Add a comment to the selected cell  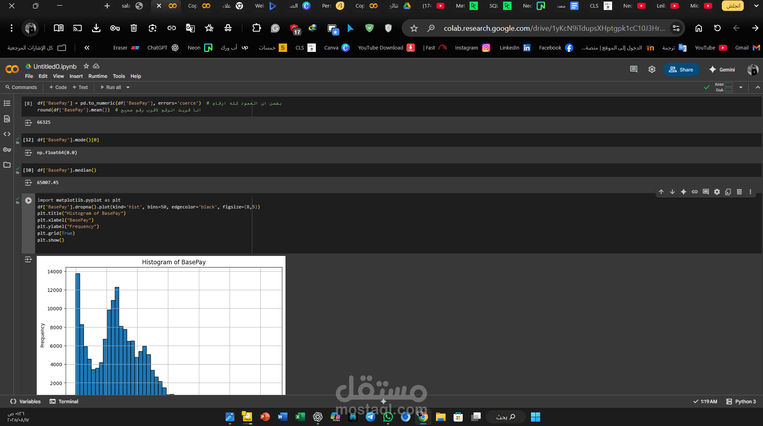click(706, 192)
